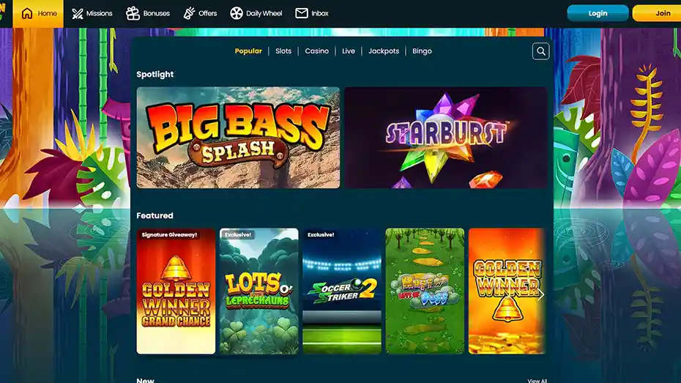Switch to the Live tab
The image size is (681, 383).
(349, 51)
